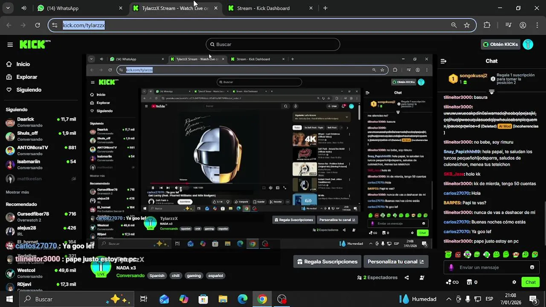This screenshot has height=307, width=546.
Task: Reload the page button
Action: (x=38, y=25)
